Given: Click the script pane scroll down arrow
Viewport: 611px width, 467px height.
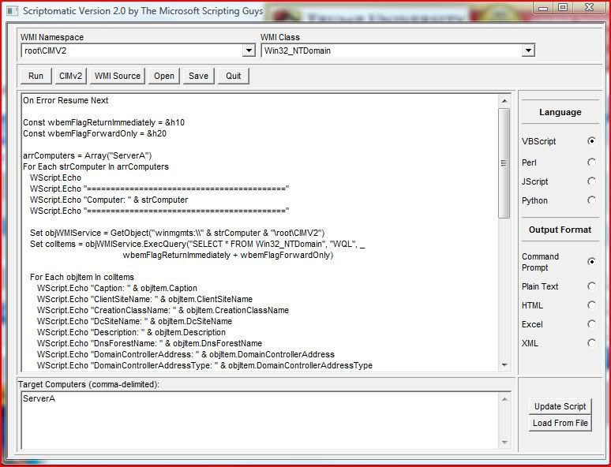Looking at the screenshot, I should pyautogui.click(x=504, y=365).
